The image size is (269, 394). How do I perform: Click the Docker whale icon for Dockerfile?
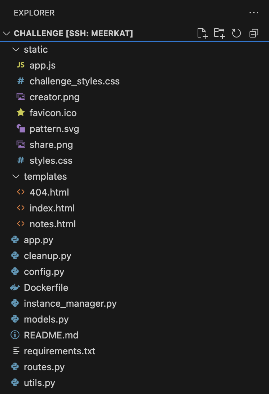[x=15, y=287]
